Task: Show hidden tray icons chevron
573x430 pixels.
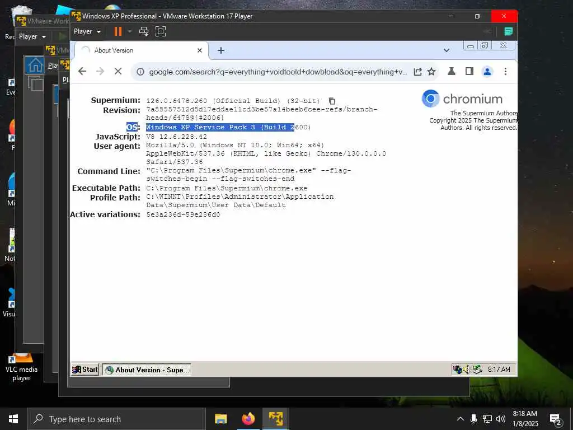Action: (461, 419)
